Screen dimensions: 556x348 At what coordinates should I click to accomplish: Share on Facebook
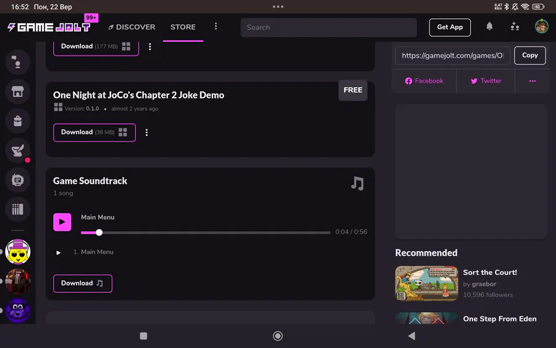click(424, 81)
